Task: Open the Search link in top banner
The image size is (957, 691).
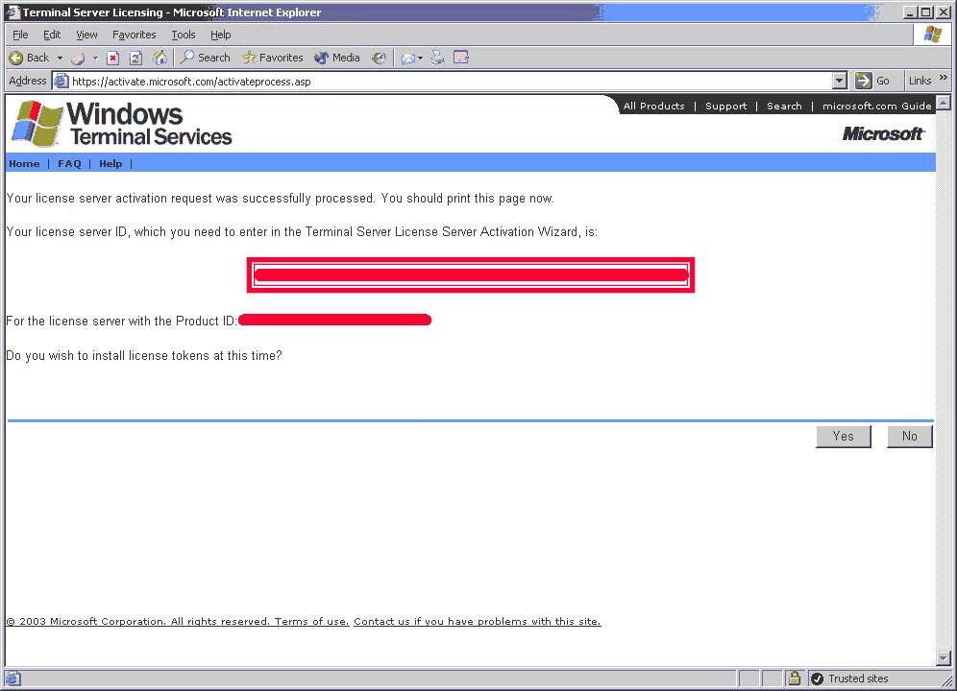Action: pyautogui.click(x=784, y=107)
